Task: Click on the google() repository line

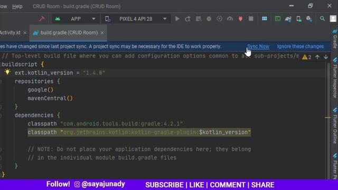Action: click(x=40, y=90)
